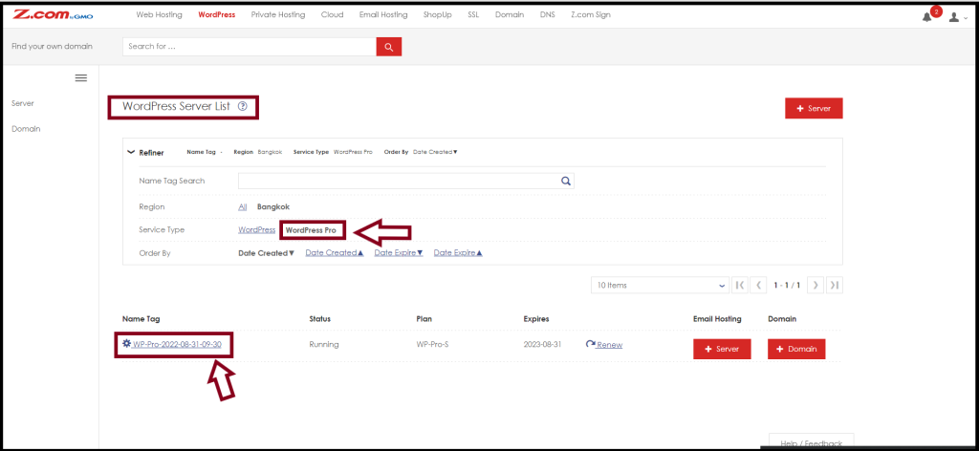Click the red domain search magnifier button
This screenshot has width=979, height=451.
(388, 47)
